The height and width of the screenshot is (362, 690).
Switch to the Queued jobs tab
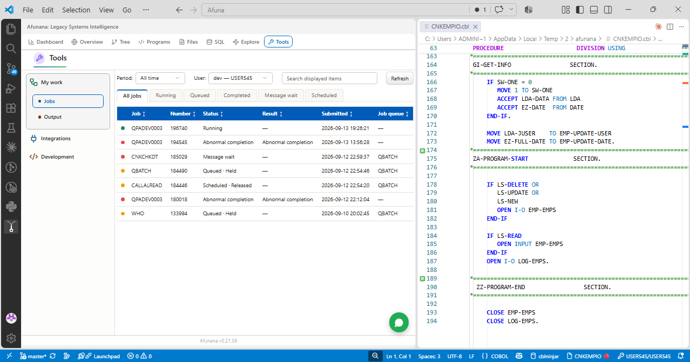[x=199, y=95]
